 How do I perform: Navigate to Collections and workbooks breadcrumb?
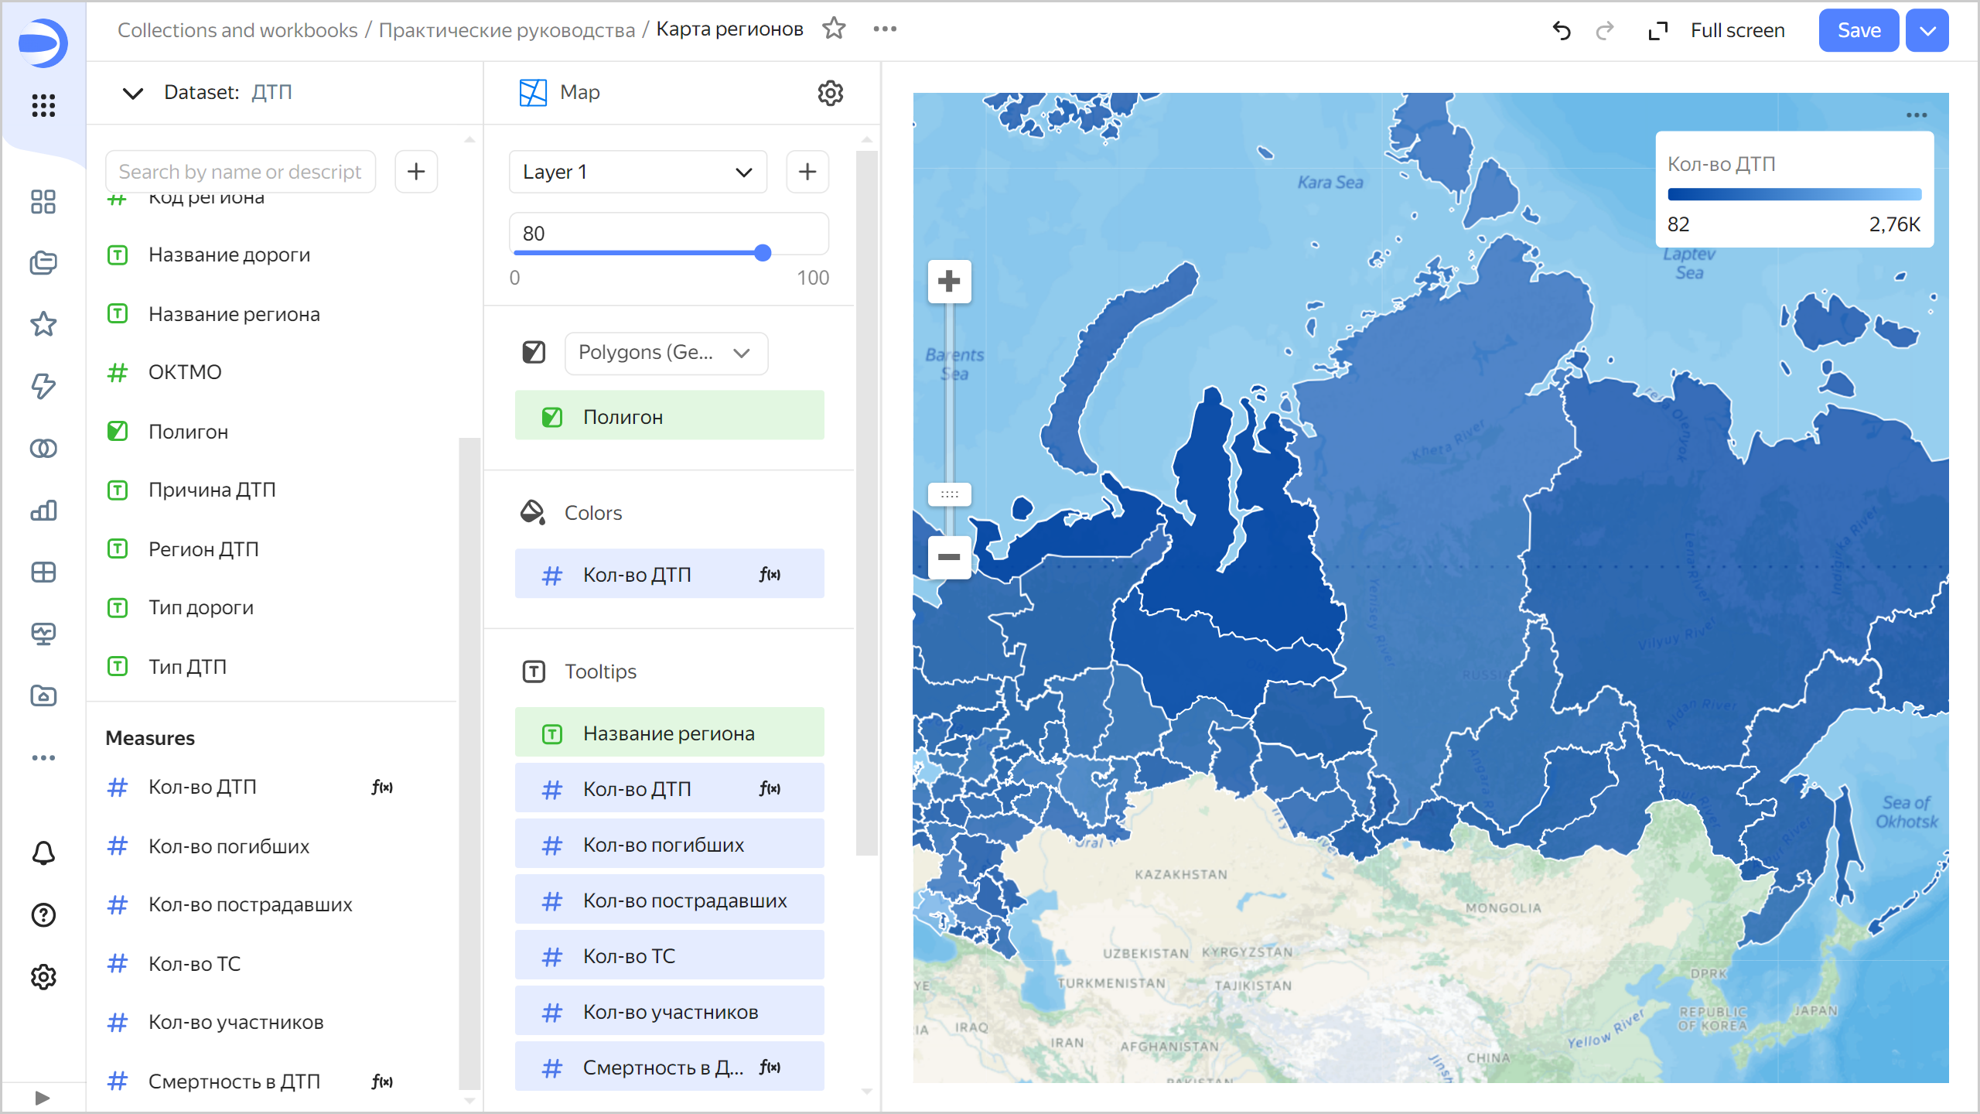(x=237, y=30)
